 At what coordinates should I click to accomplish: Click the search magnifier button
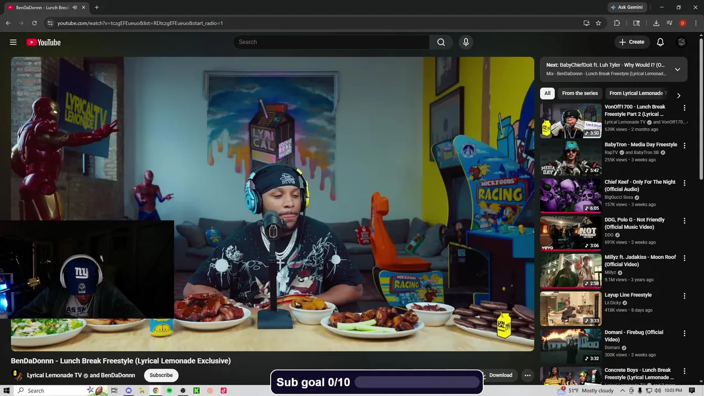click(441, 42)
